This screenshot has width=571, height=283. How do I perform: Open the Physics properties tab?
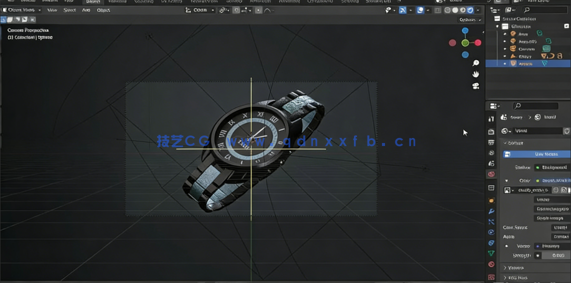(x=491, y=232)
